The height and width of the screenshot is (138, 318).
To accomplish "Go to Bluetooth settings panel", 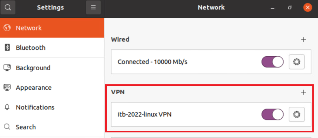I will (31, 48).
